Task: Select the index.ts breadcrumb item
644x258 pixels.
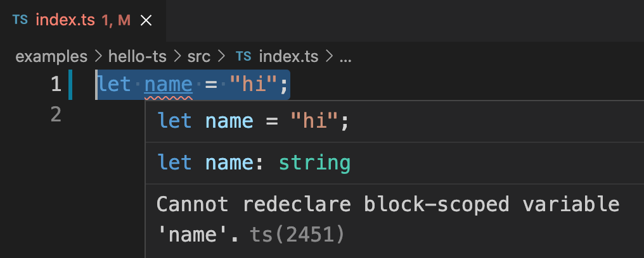Action: tap(288, 56)
